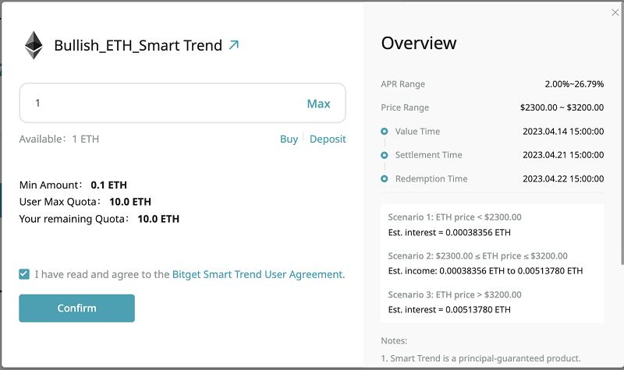Screen dimensions: 624x370
Task: Click the Min Amount 0.1 ETH value
Action: [x=108, y=185]
